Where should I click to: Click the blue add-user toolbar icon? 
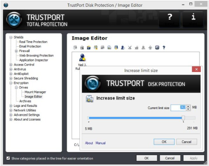point(123,47)
